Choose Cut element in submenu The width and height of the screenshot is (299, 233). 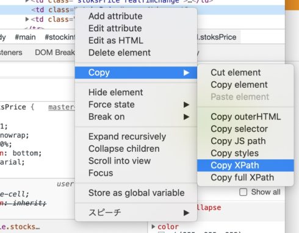pos(245,73)
